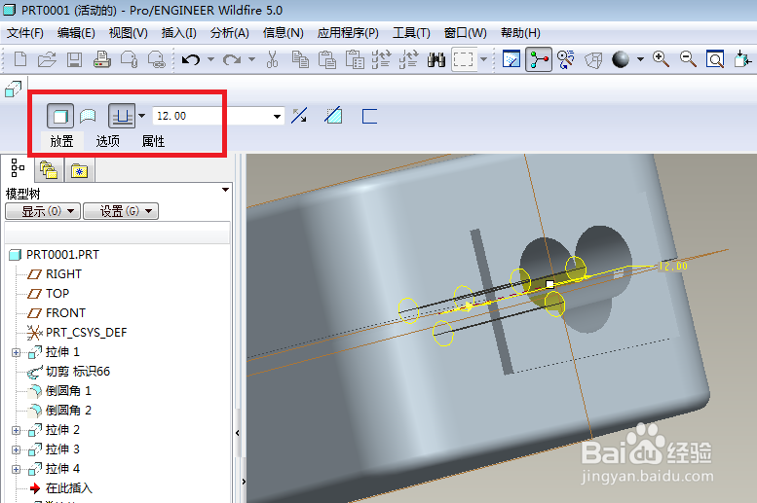Screen dimensions: 757x503
Task: Click the Paste Special icon
Action: (355, 59)
